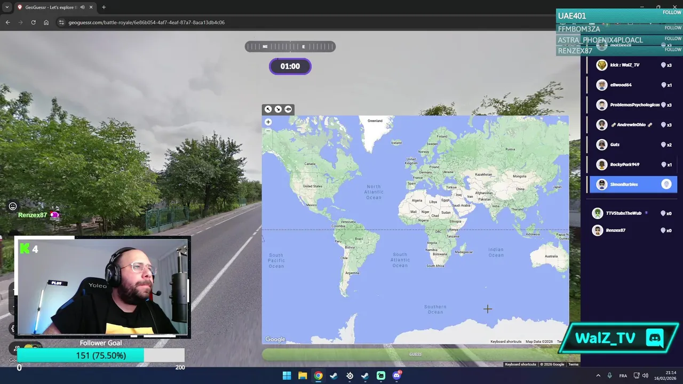683x384 pixels.
Task: Select player kick : WalZ_TV
Action: tap(634, 65)
